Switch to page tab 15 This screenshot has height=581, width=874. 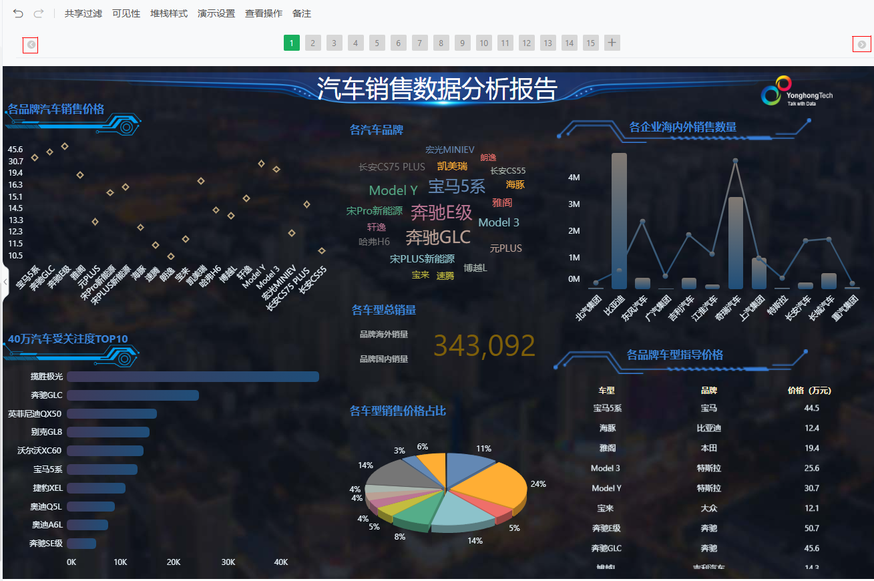tap(591, 43)
